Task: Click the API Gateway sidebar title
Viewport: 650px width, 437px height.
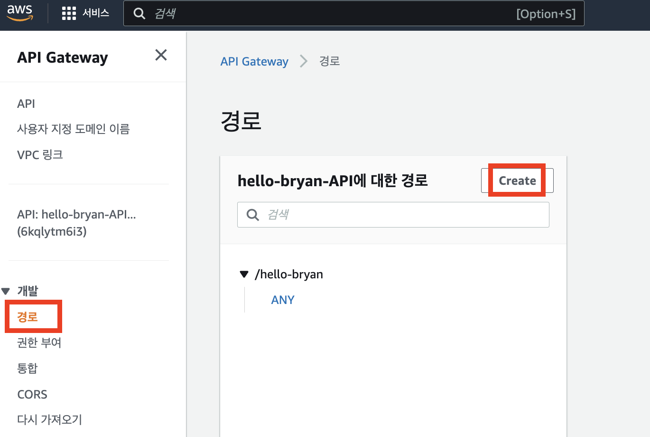Action: click(x=63, y=57)
